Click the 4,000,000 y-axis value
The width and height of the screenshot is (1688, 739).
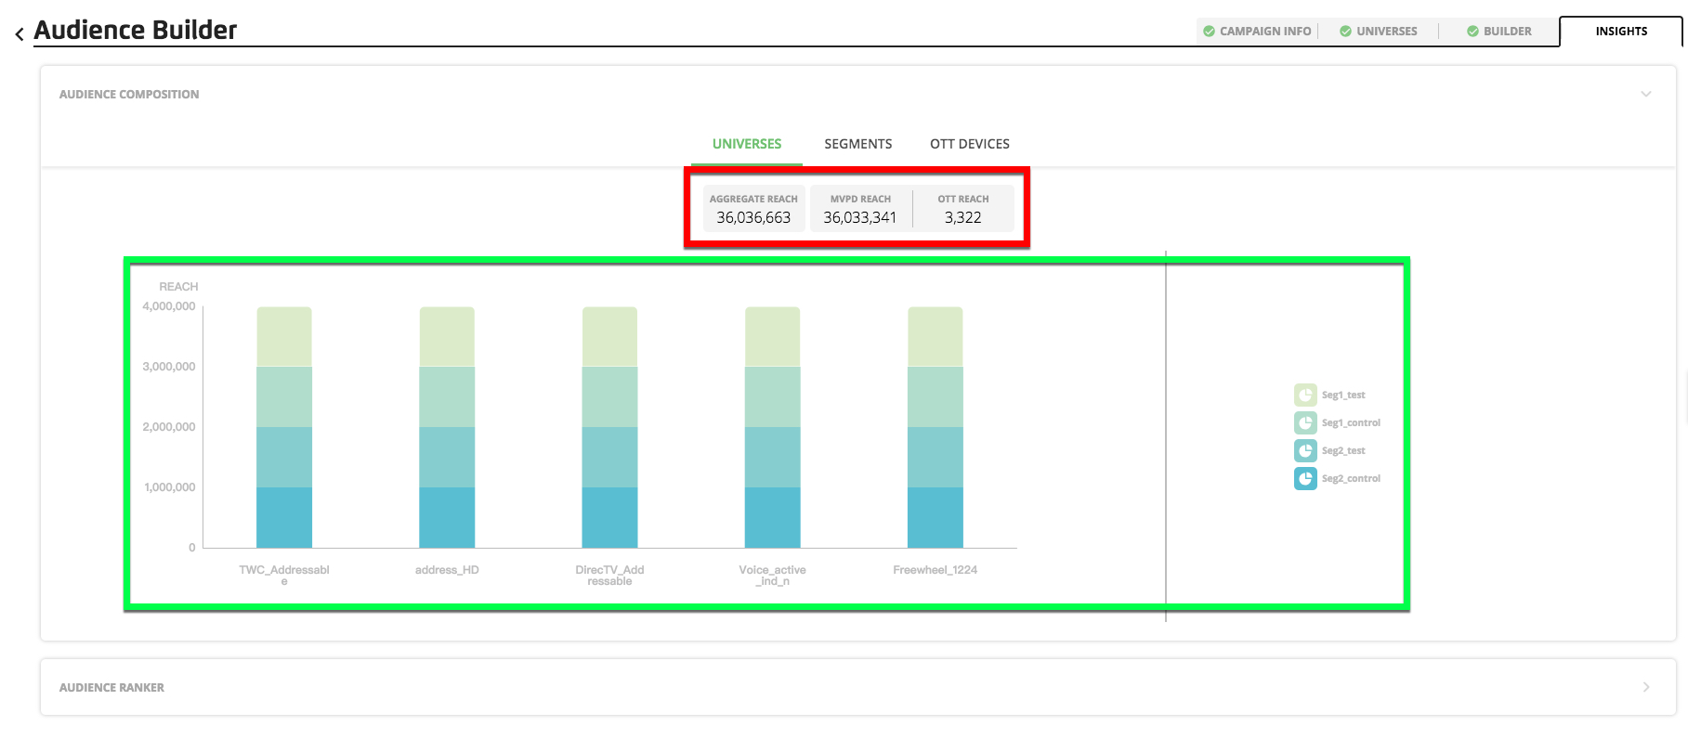[x=169, y=306]
